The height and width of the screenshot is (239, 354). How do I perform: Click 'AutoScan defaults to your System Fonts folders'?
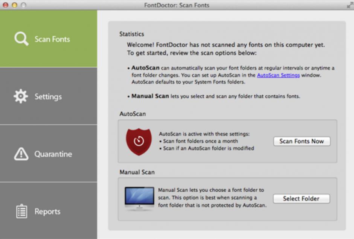pyautogui.click(x=188, y=82)
